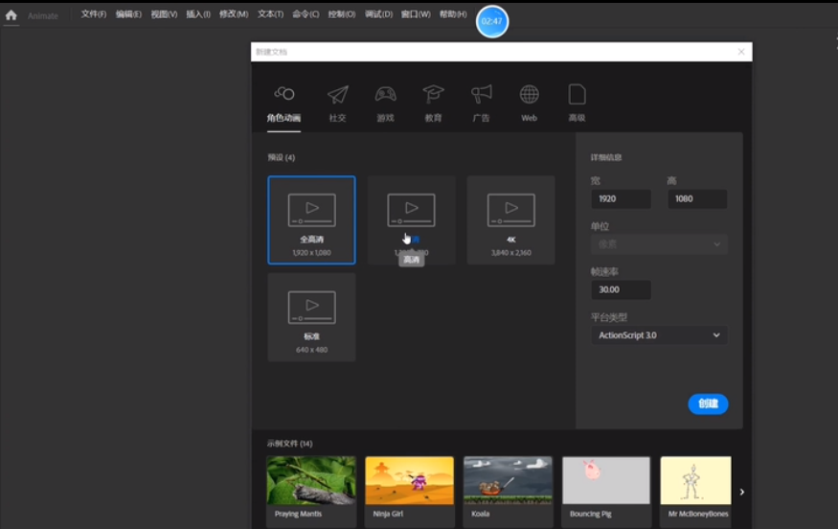Open the 文件(F) menu

click(x=94, y=14)
